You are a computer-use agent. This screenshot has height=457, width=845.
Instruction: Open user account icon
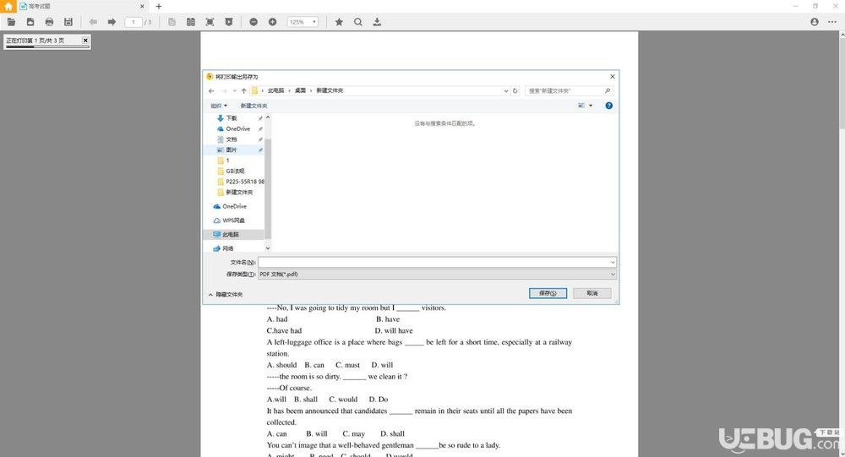pyautogui.click(x=815, y=22)
